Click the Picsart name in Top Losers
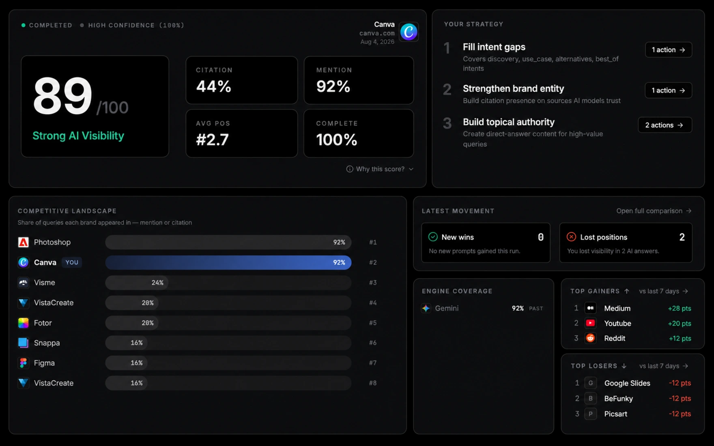Viewport: 714px width, 446px height. pos(615,414)
